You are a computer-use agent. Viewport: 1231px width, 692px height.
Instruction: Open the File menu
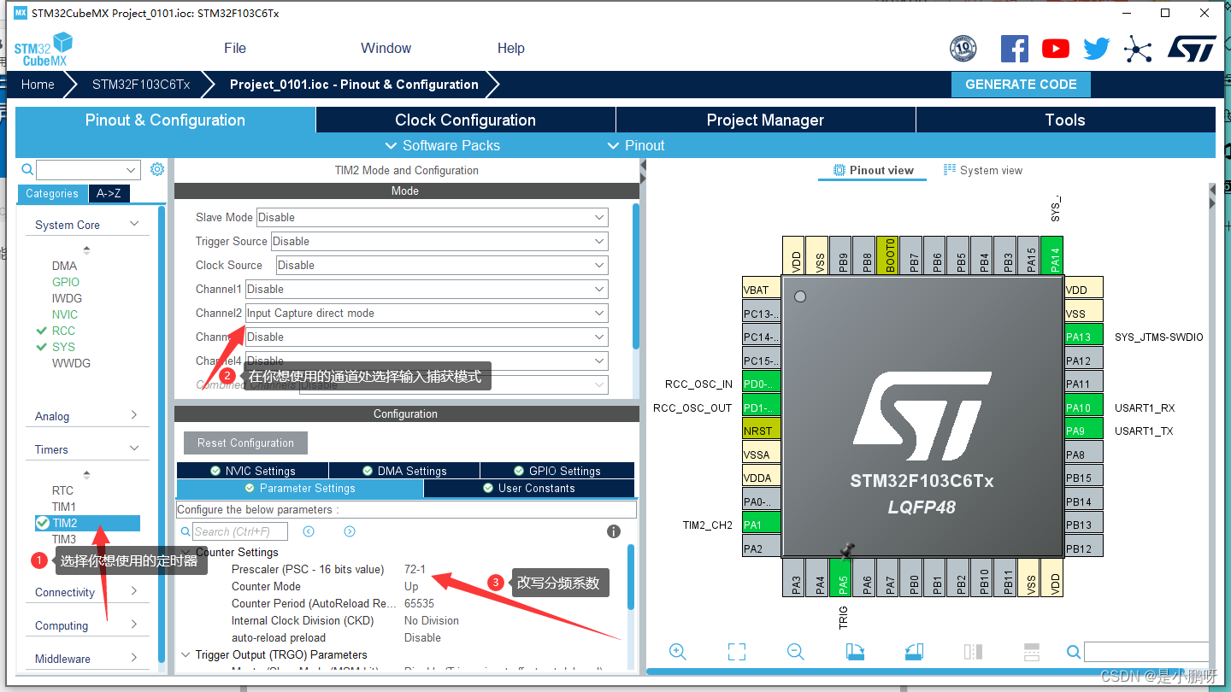click(x=235, y=48)
